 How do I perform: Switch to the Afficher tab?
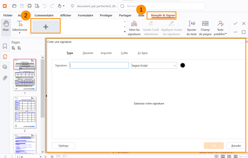pyautogui.click(x=66, y=15)
